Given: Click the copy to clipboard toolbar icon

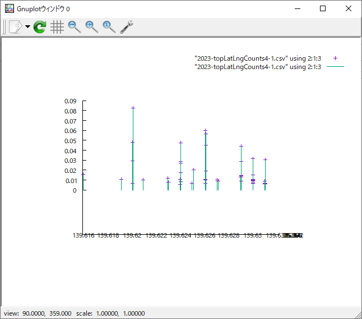Looking at the screenshot, I should [x=15, y=27].
